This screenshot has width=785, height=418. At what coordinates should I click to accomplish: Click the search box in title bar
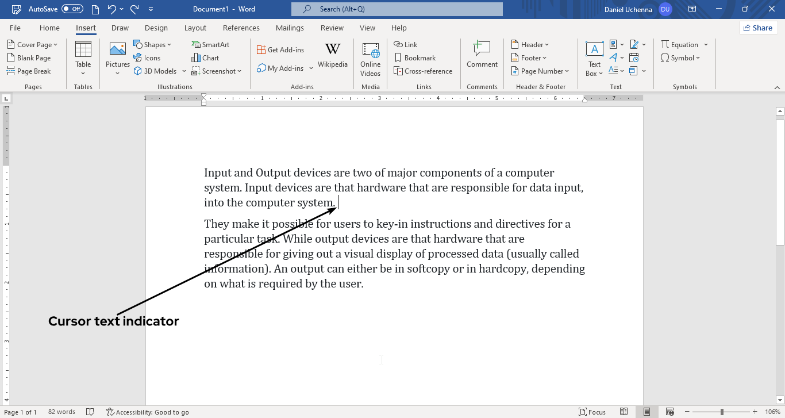(397, 9)
